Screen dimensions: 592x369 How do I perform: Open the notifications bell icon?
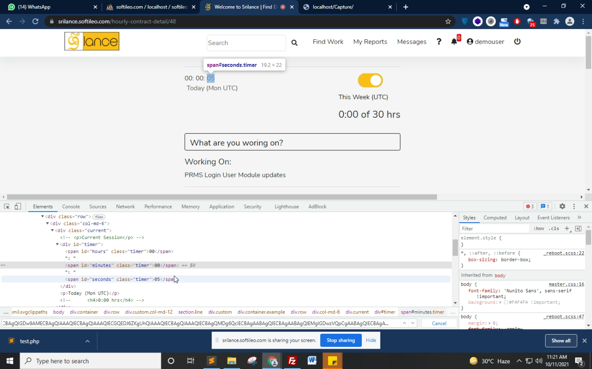454,41
